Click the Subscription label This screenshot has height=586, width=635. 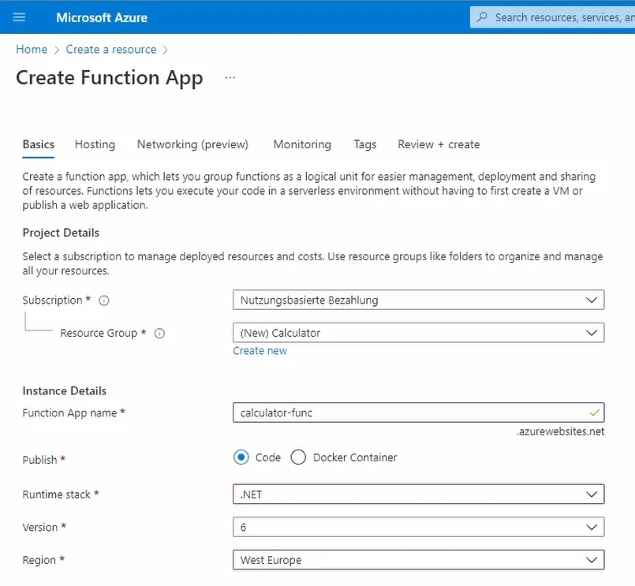point(52,300)
